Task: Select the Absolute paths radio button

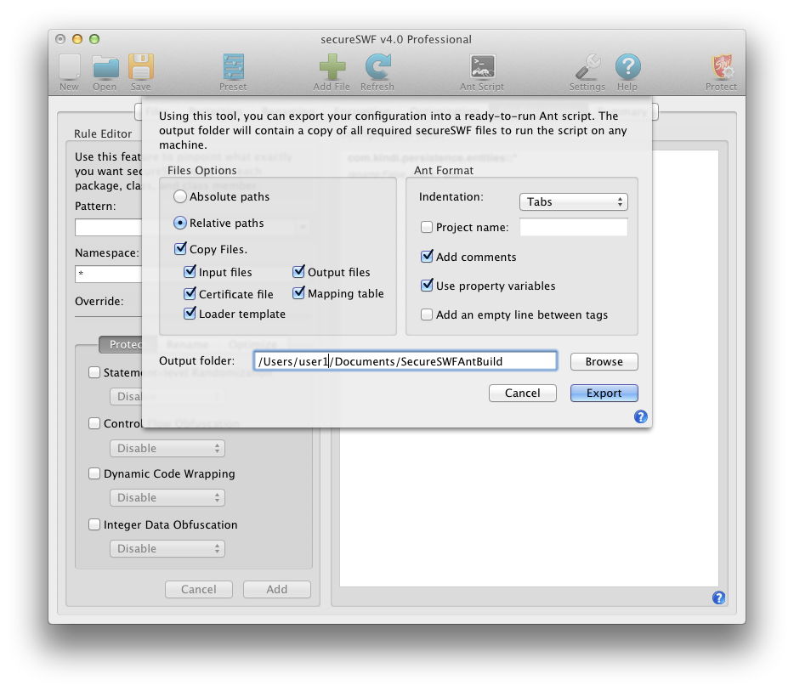Action: pyautogui.click(x=180, y=196)
